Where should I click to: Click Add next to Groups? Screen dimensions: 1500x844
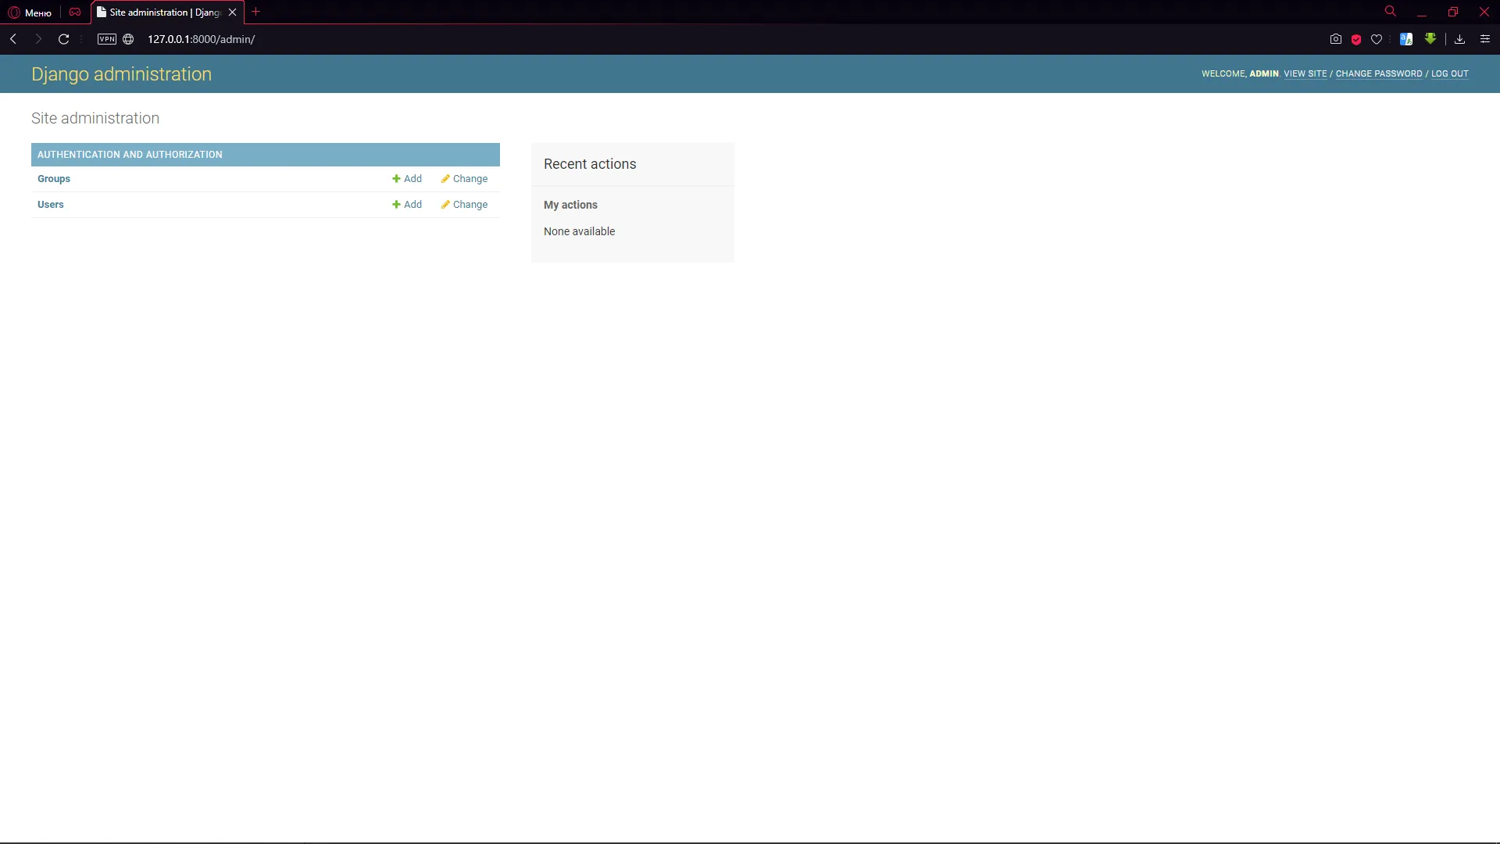pyautogui.click(x=407, y=179)
